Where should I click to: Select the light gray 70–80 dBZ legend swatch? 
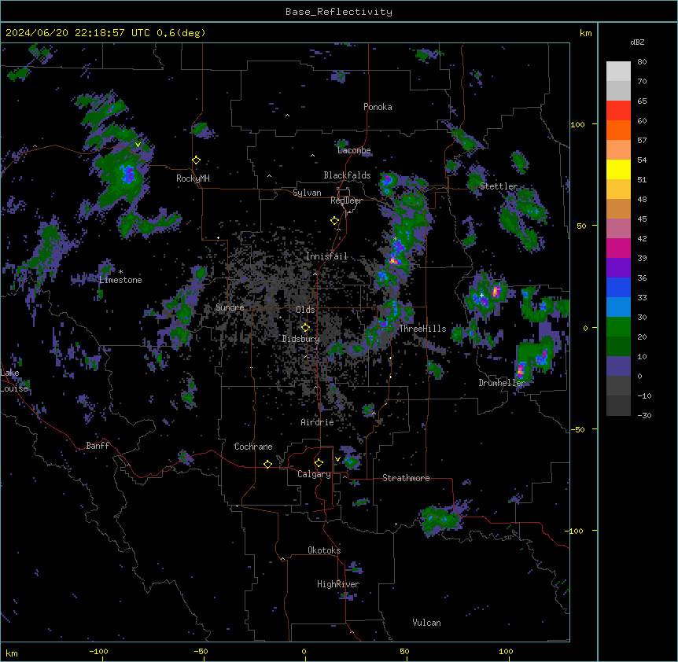point(618,72)
